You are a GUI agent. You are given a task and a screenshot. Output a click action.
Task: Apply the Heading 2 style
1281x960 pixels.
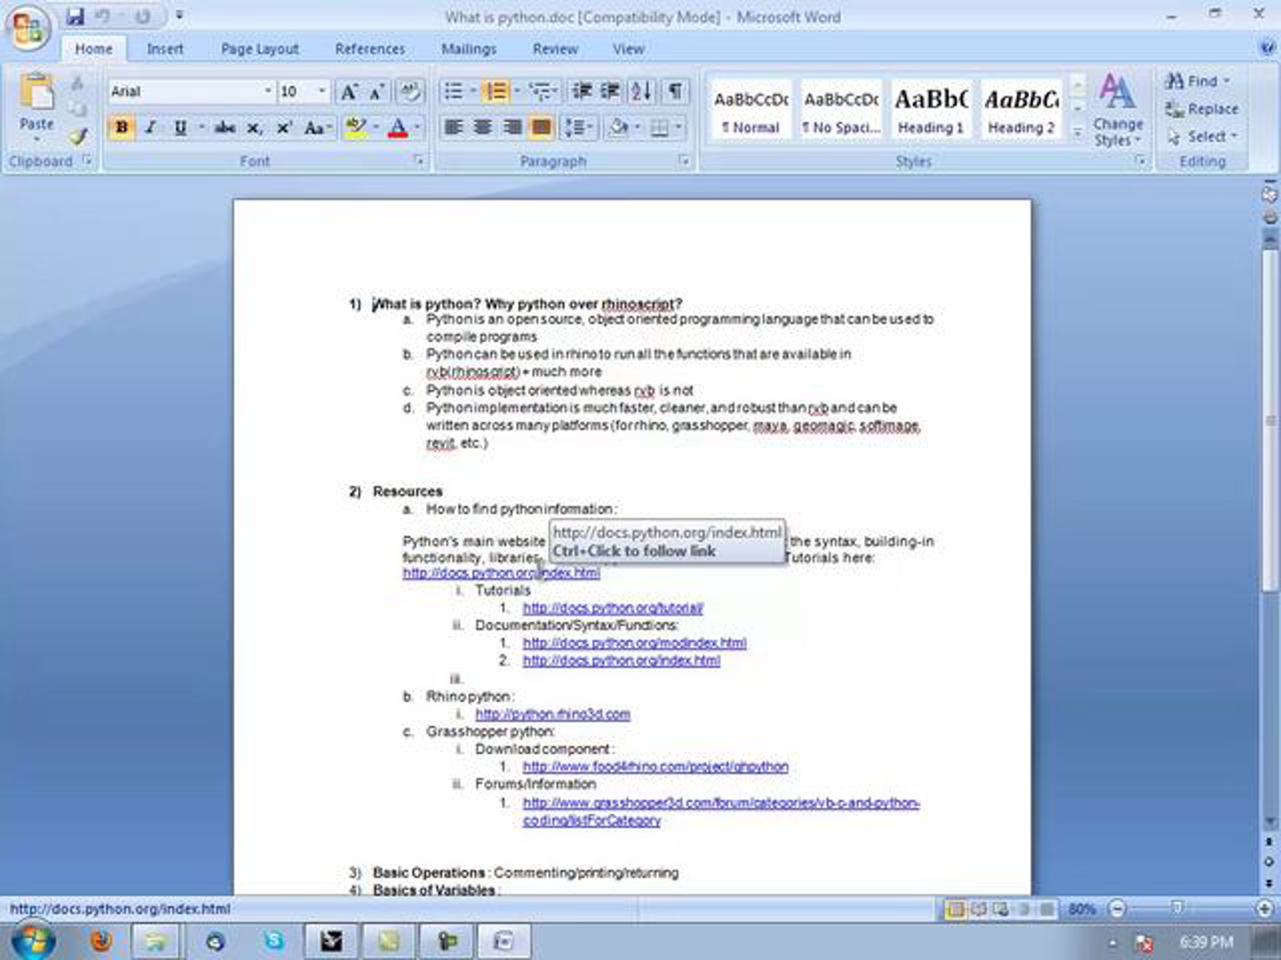1021,110
